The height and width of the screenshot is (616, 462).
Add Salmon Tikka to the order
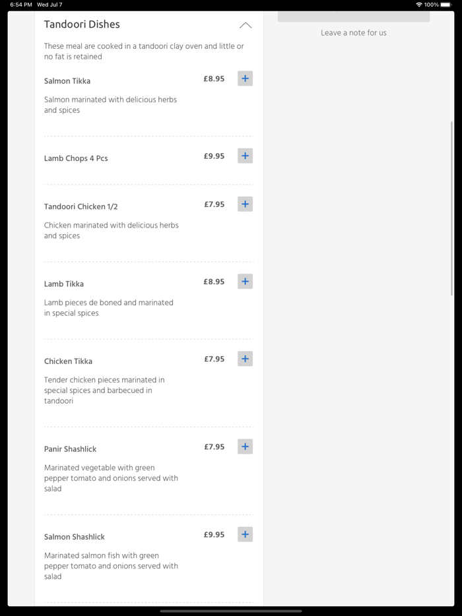coord(245,78)
